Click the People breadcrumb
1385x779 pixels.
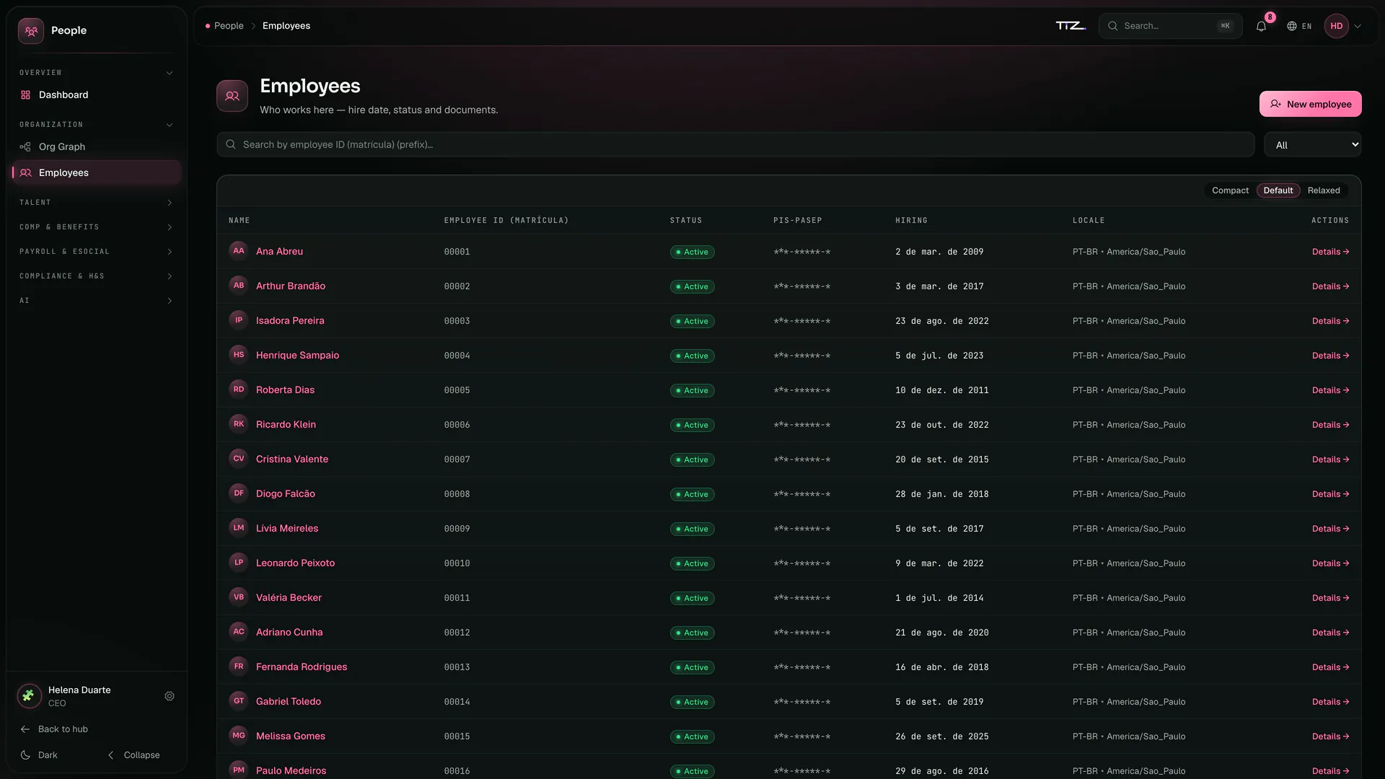229,26
